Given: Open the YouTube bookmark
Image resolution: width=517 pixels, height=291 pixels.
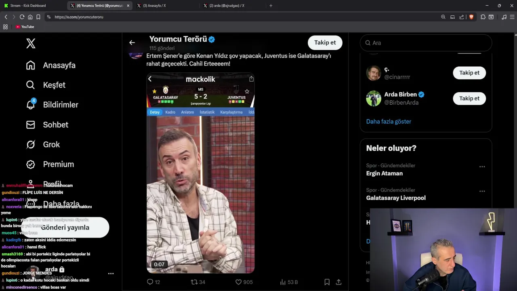Looking at the screenshot, I should [x=25, y=27].
